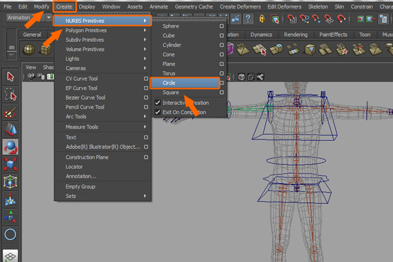The width and height of the screenshot is (393, 262).
Task: Expand Lights submenu
Action: point(102,59)
